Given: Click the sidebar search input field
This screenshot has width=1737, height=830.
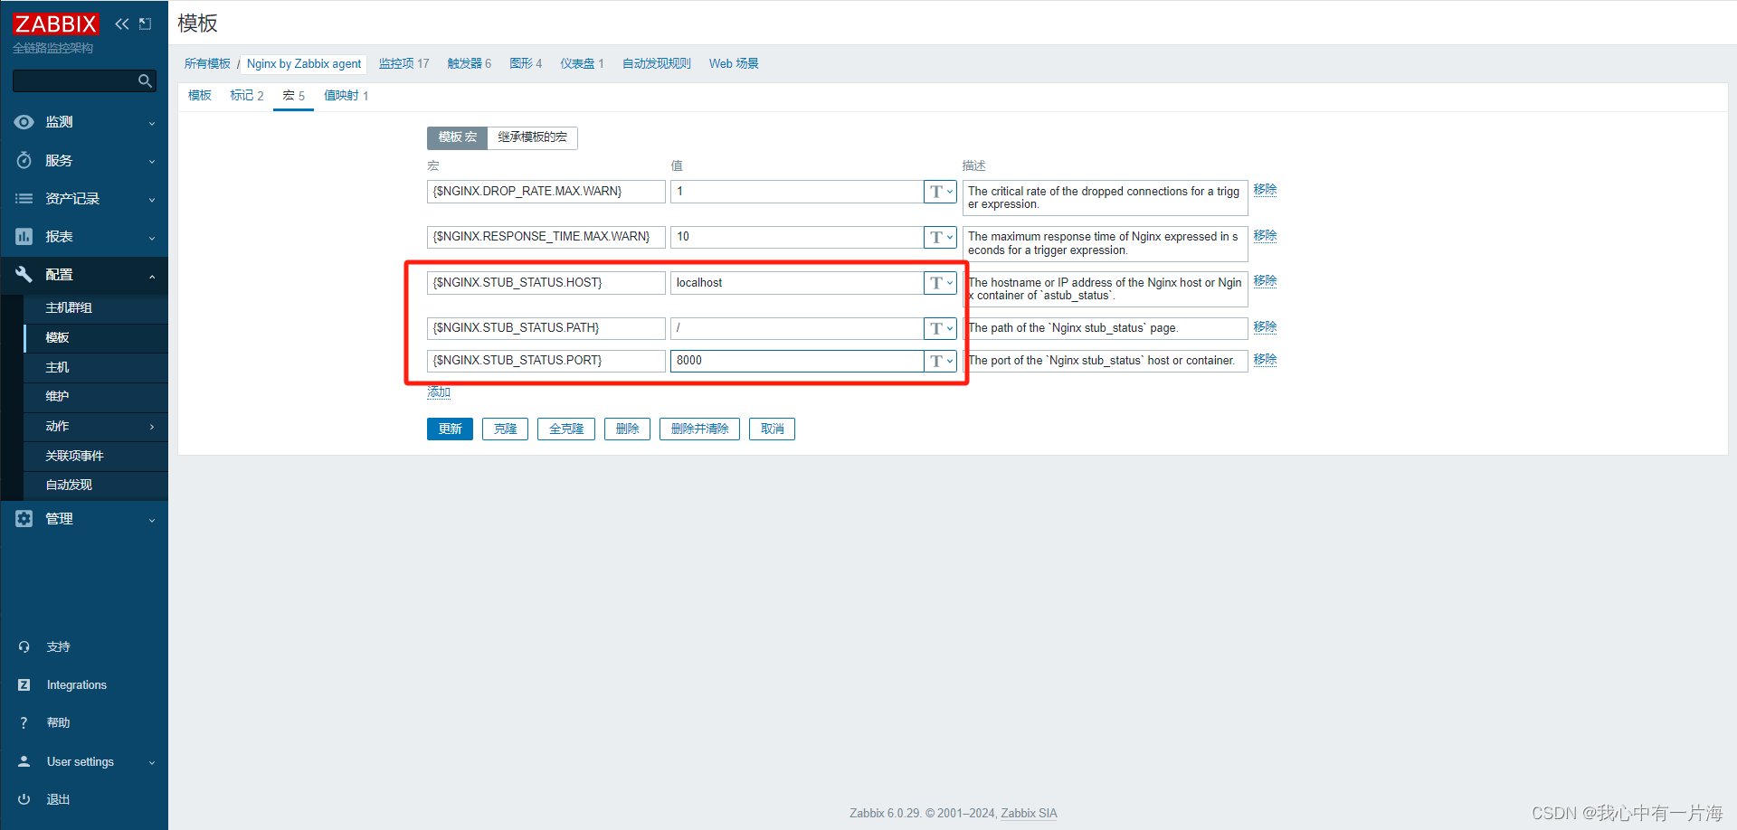Looking at the screenshot, I should pyautogui.click(x=74, y=80).
